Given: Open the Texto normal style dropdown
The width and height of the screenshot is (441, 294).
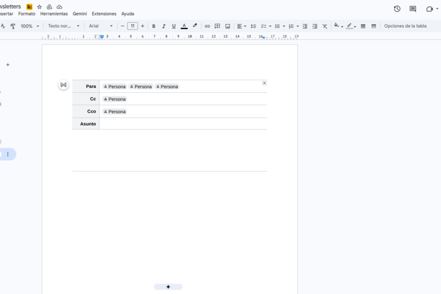Looking at the screenshot, I should [x=64, y=26].
